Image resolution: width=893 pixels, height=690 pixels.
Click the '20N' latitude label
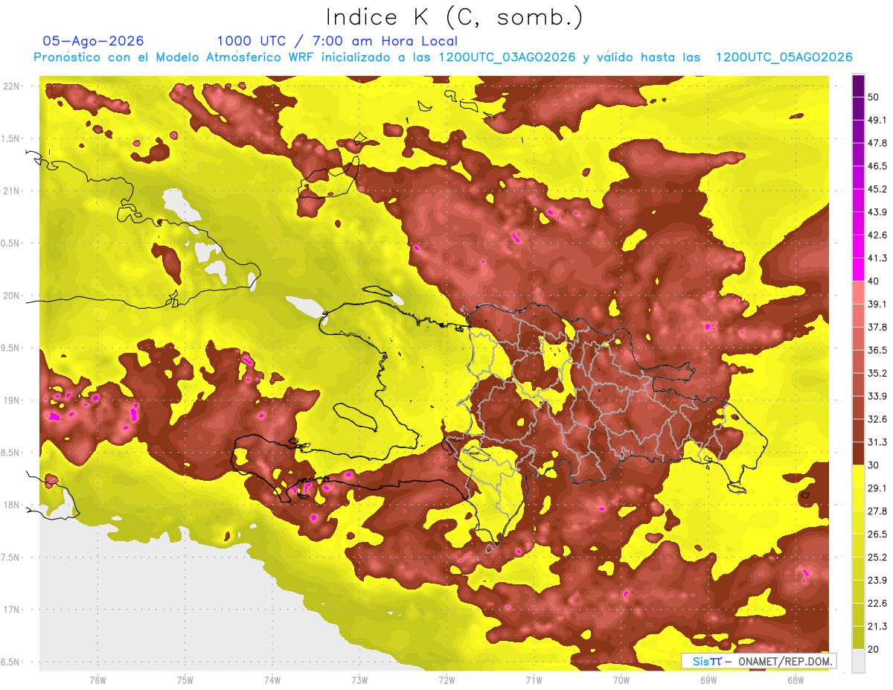[x=10, y=296]
